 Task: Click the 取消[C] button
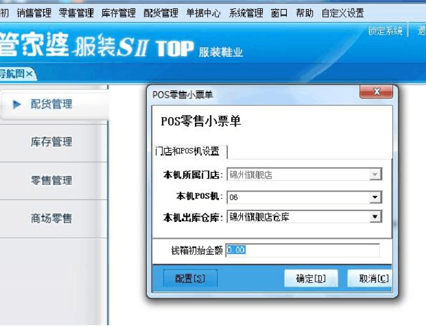click(x=370, y=278)
